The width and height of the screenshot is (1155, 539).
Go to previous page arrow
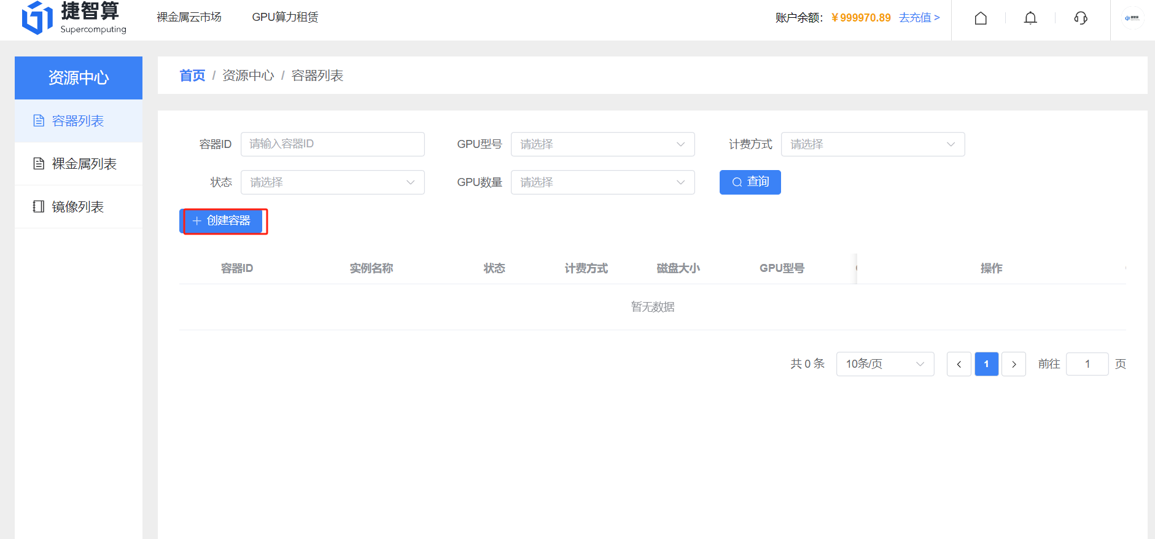click(x=959, y=364)
